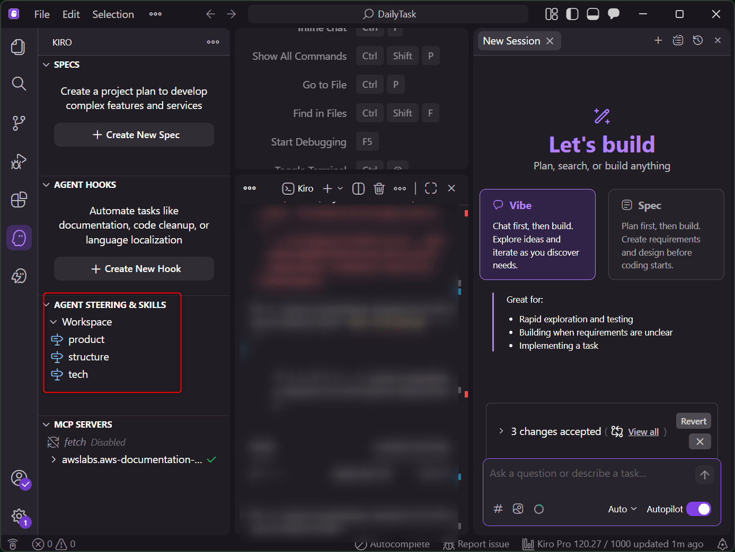The height and width of the screenshot is (552, 735).
Task: Select the Spec session mode card
Action: (666, 234)
